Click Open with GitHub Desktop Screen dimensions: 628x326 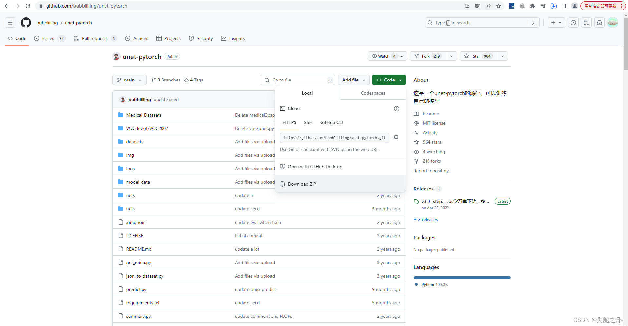point(340,167)
